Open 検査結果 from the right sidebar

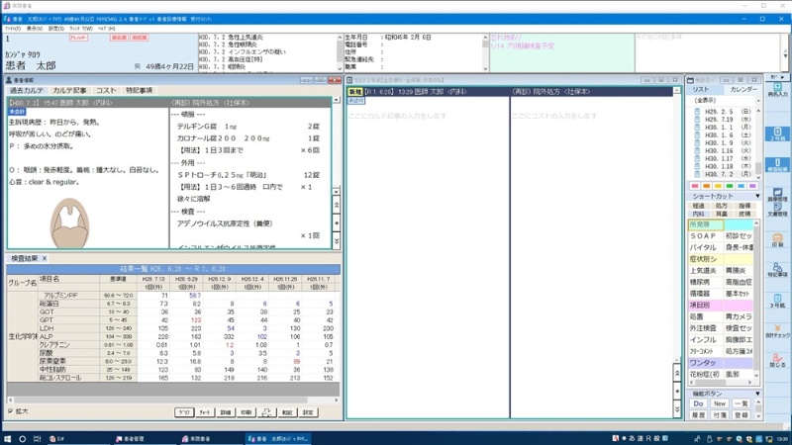click(x=777, y=164)
